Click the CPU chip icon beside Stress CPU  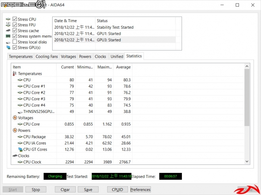click(x=8, y=19)
